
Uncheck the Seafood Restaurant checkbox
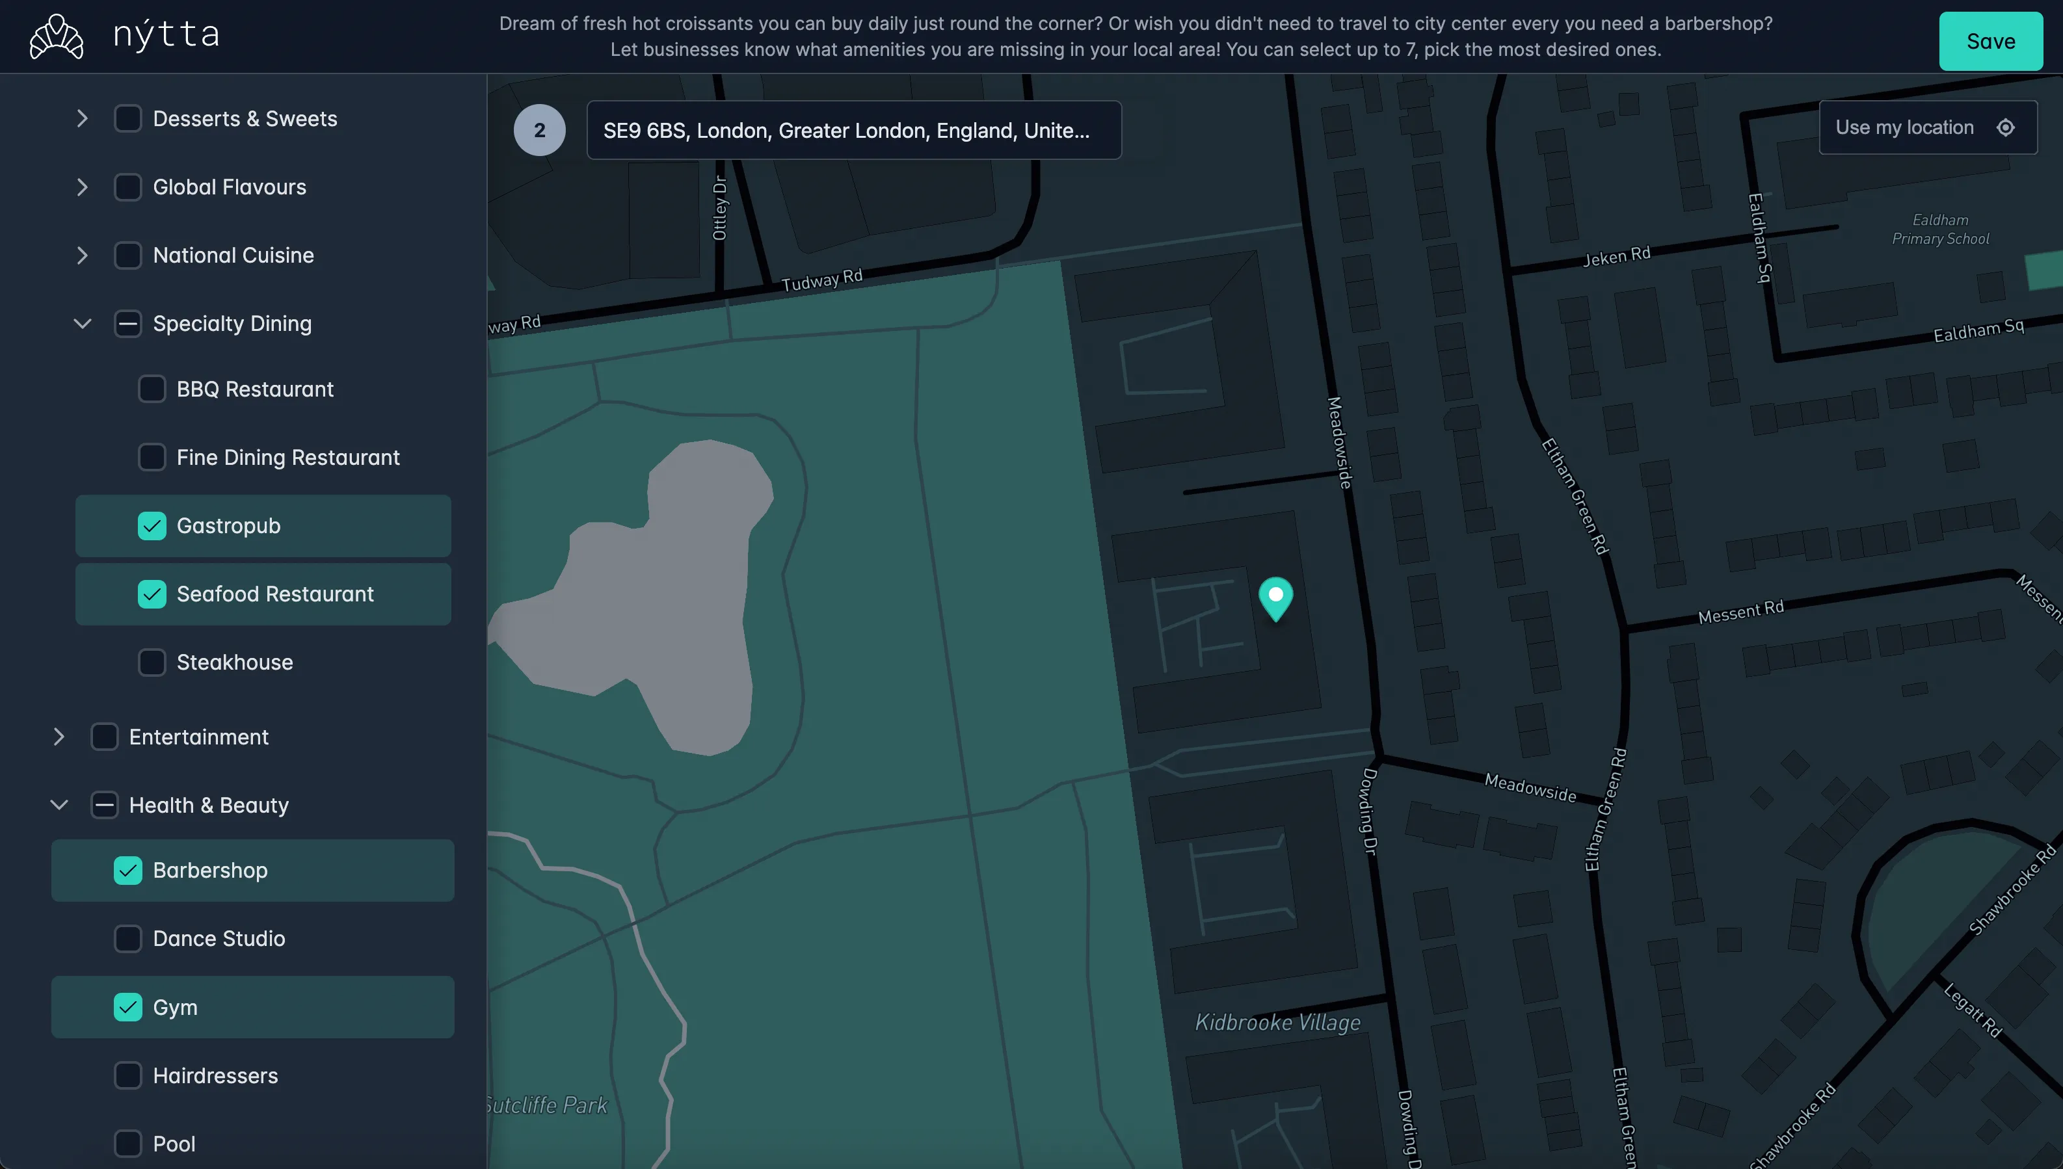pyautogui.click(x=152, y=594)
